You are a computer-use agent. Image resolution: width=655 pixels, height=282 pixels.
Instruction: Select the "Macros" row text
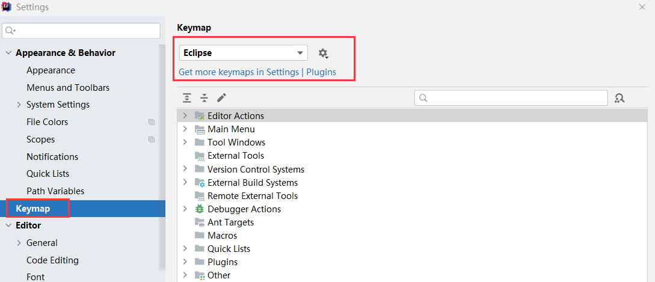pyautogui.click(x=222, y=235)
